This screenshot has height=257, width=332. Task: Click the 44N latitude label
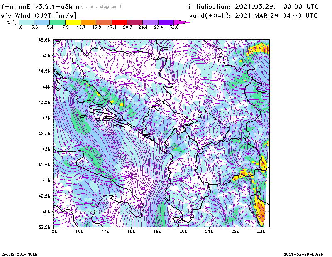pos(46,86)
